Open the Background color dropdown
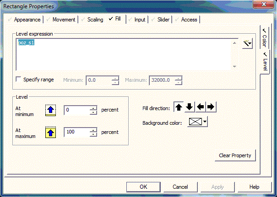 205,122
